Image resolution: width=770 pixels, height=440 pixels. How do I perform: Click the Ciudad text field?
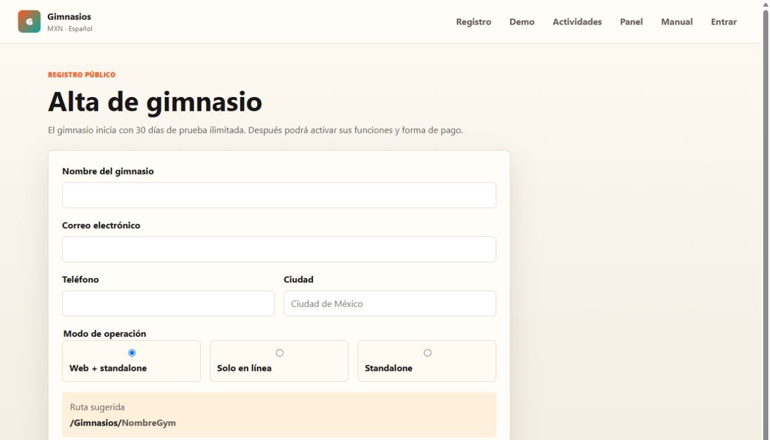click(x=390, y=304)
